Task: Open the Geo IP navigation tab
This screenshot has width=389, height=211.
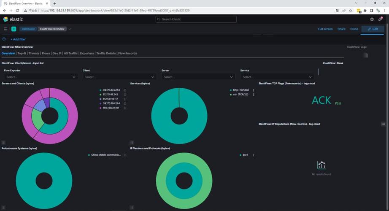Action: pyautogui.click(x=57, y=54)
